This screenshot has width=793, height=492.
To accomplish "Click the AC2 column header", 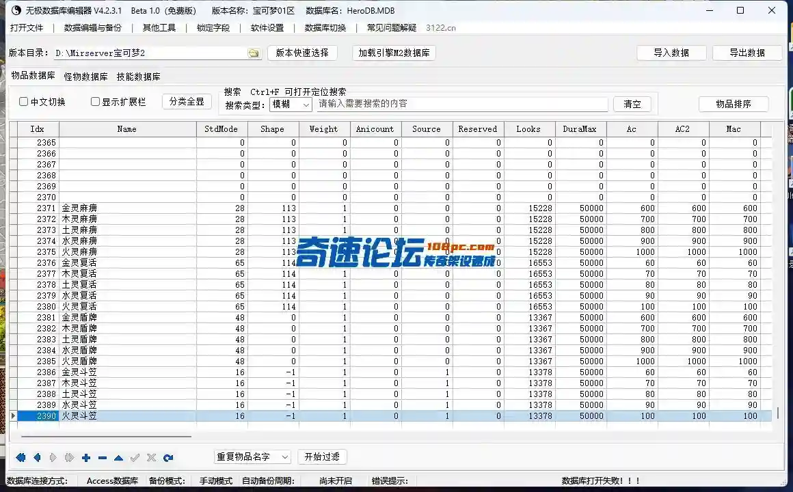I will [683, 129].
